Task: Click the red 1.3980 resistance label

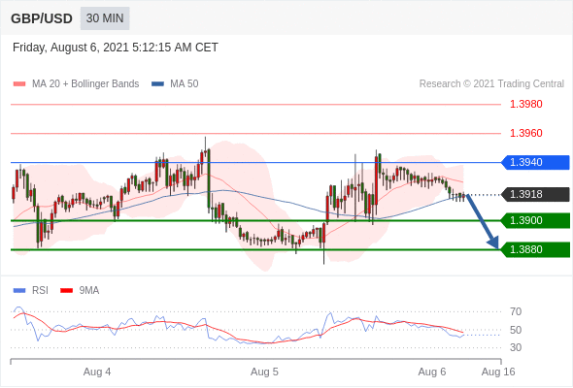Action: [526, 105]
